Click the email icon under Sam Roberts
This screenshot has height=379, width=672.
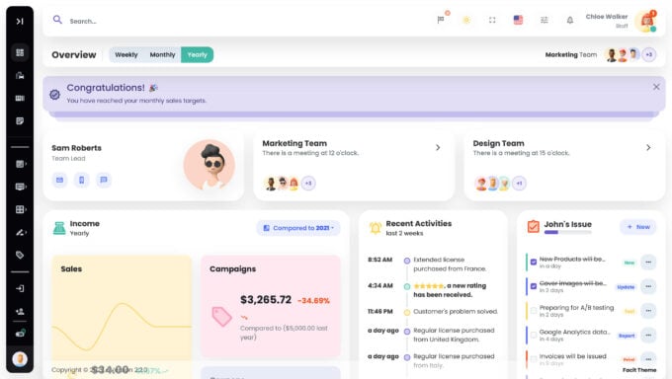[59, 180]
